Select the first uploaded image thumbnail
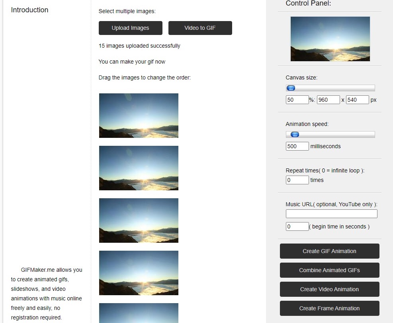Screen dimensions: 393x323 coord(139,116)
